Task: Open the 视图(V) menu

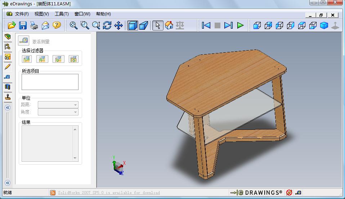Action: pyautogui.click(x=41, y=14)
